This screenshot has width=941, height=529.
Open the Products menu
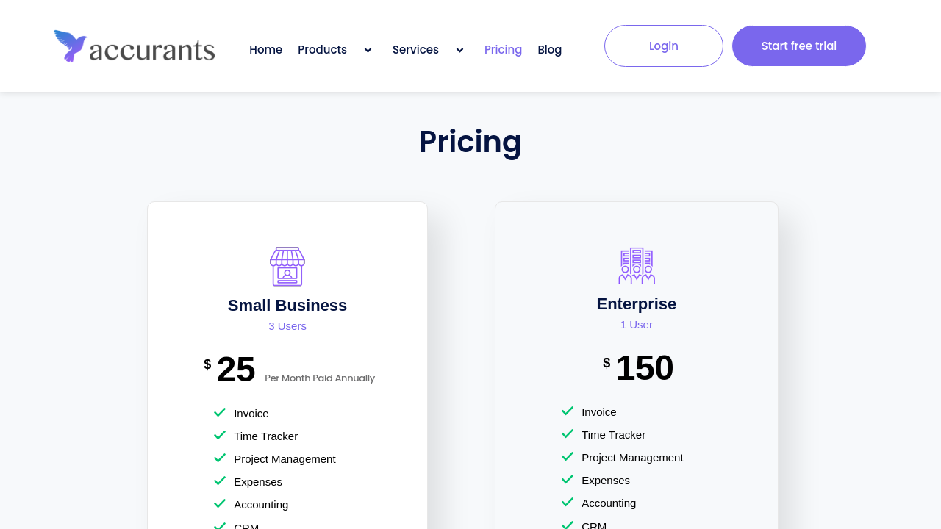pos(322,50)
